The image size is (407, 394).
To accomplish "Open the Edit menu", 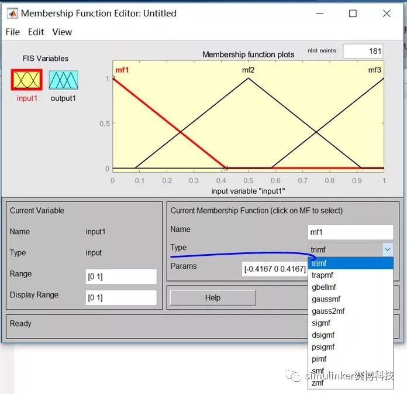I will coord(36,32).
